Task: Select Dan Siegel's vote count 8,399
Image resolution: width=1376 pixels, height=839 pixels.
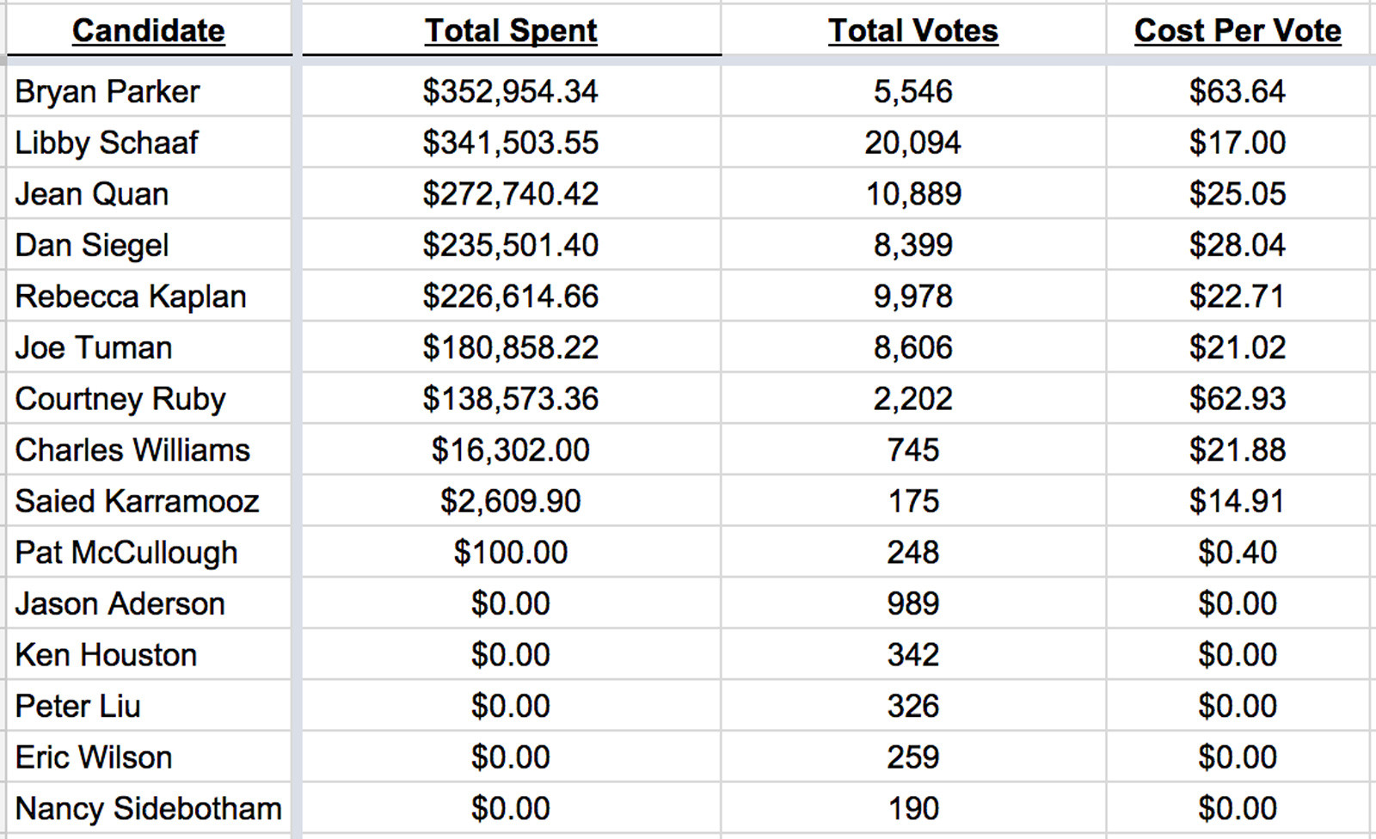Action: [x=913, y=245]
